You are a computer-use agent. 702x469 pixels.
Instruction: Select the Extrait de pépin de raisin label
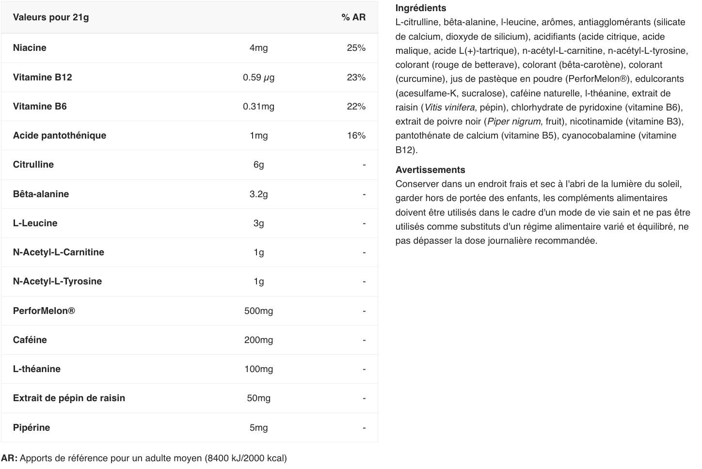coord(69,398)
